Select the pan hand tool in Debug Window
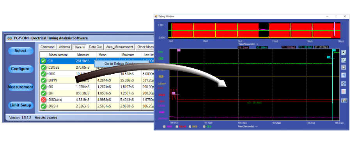The width and height of the screenshot is (351, 156). [x=344, y=67]
